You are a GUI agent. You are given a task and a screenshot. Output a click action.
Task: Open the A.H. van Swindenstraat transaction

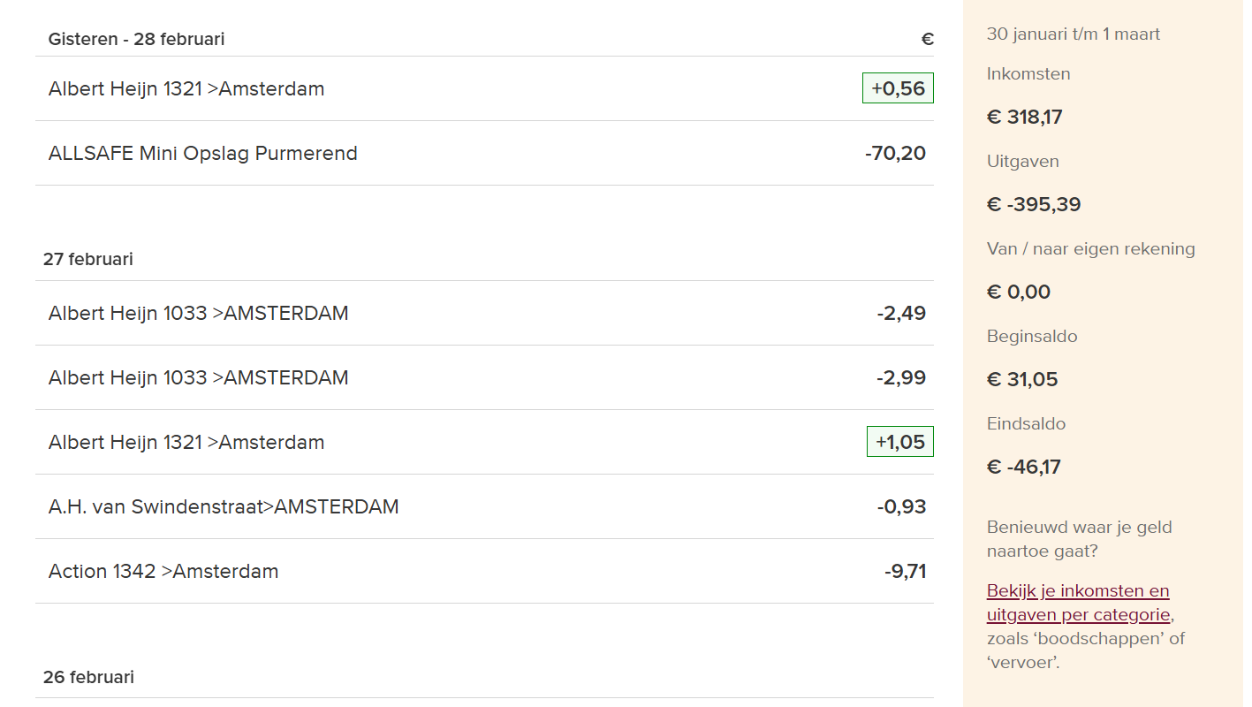tap(224, 507)
